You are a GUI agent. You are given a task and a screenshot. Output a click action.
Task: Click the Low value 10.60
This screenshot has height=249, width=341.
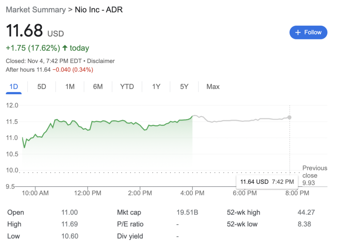pyautogui.click(x=70, y=236)
